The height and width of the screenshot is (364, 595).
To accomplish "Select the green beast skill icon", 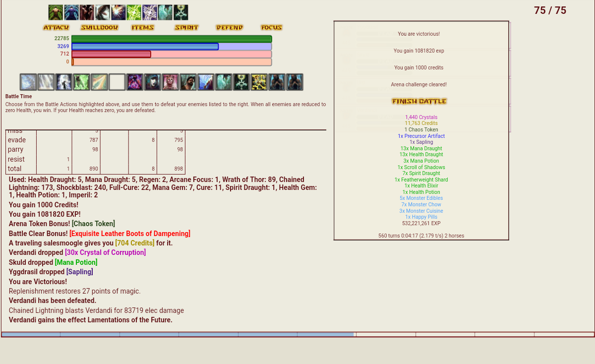I will click(81, 82).
